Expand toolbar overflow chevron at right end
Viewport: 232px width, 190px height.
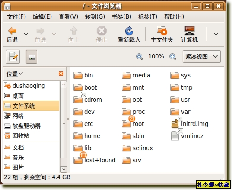coord(216,34)
